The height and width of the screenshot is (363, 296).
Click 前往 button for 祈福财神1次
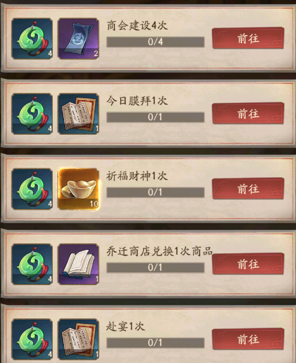click(248, 189)
